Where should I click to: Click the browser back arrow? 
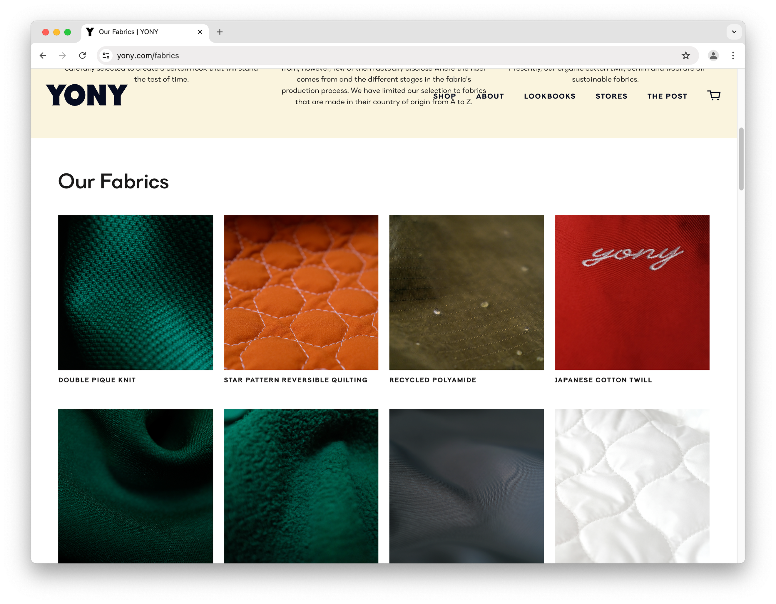click(x=43, y=56)
